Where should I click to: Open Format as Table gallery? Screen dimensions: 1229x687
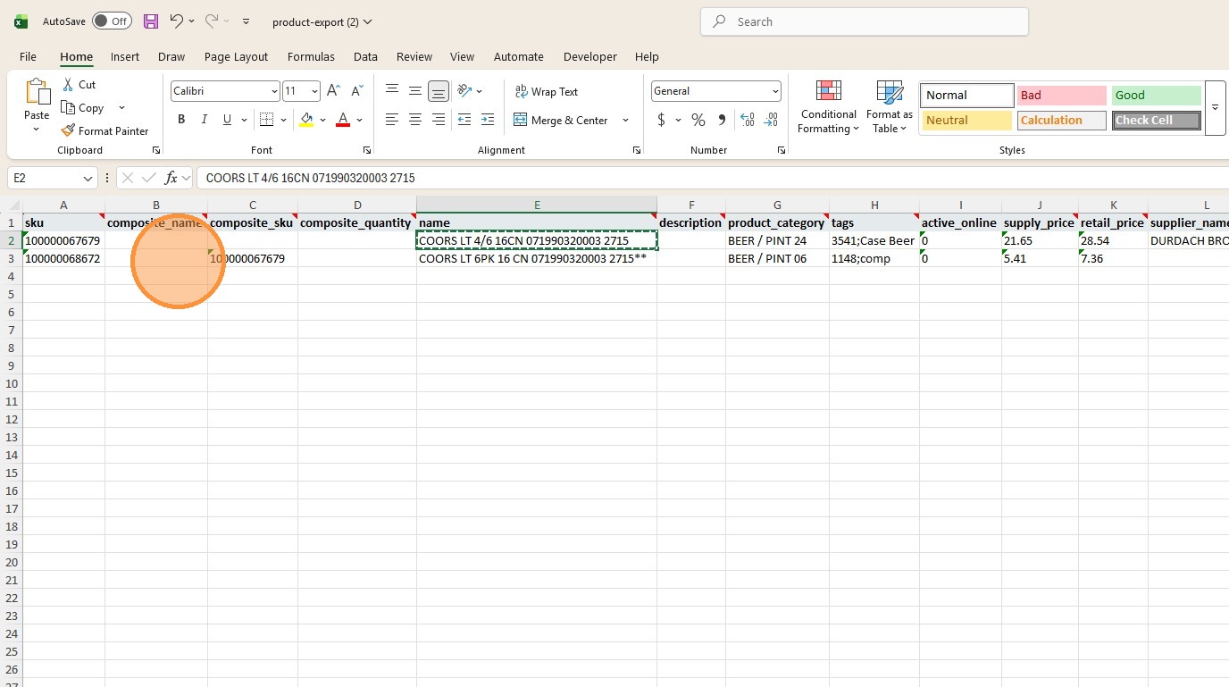coord(890,106)
